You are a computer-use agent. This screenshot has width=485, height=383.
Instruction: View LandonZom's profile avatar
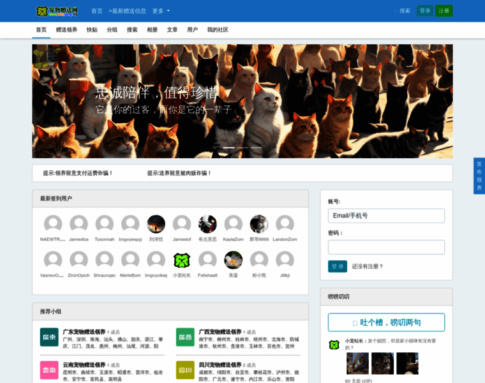285,224
